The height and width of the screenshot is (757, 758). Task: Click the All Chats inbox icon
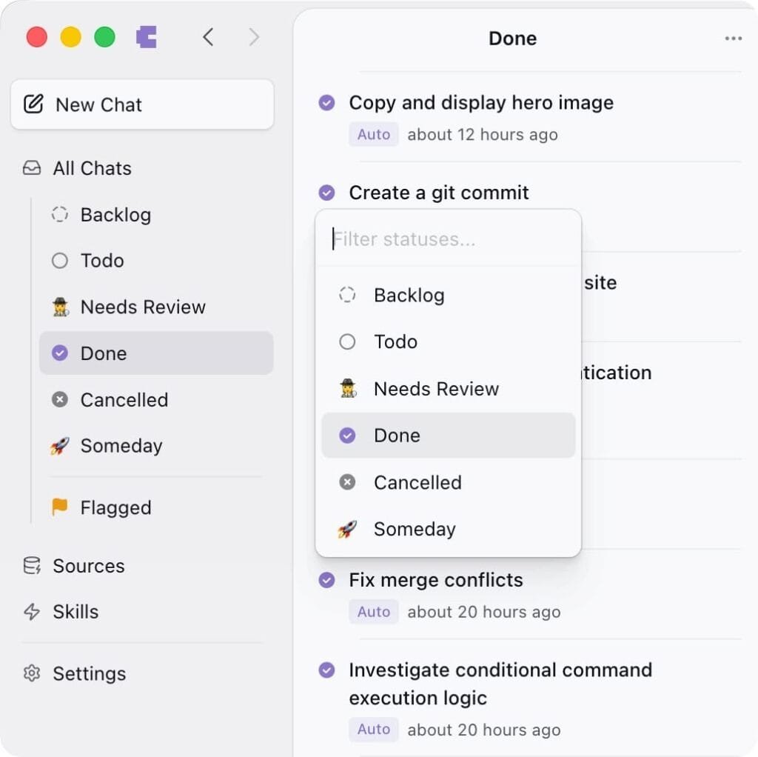coord(32,168)
